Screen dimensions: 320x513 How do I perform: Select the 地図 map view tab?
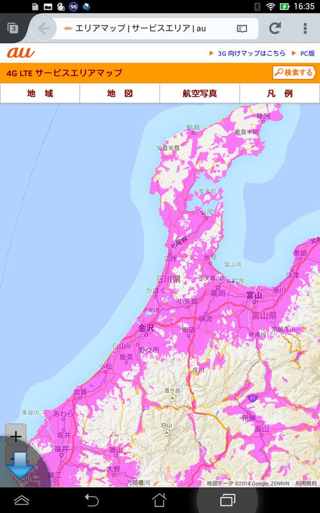pyautogui.click(x=120, y=93)
